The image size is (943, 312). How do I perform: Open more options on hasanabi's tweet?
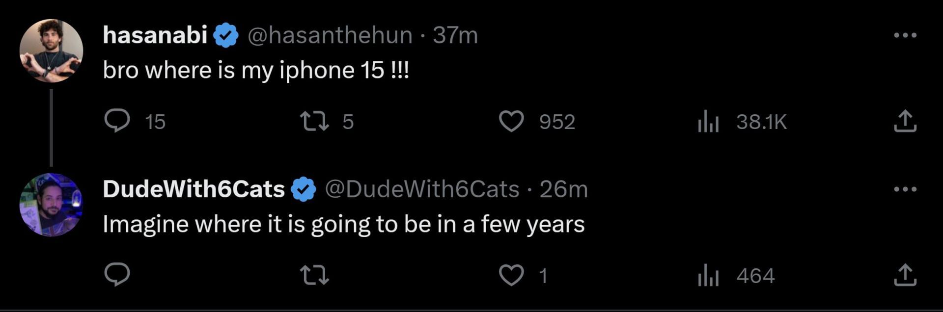pyautogui.click(x=905, y=35)
